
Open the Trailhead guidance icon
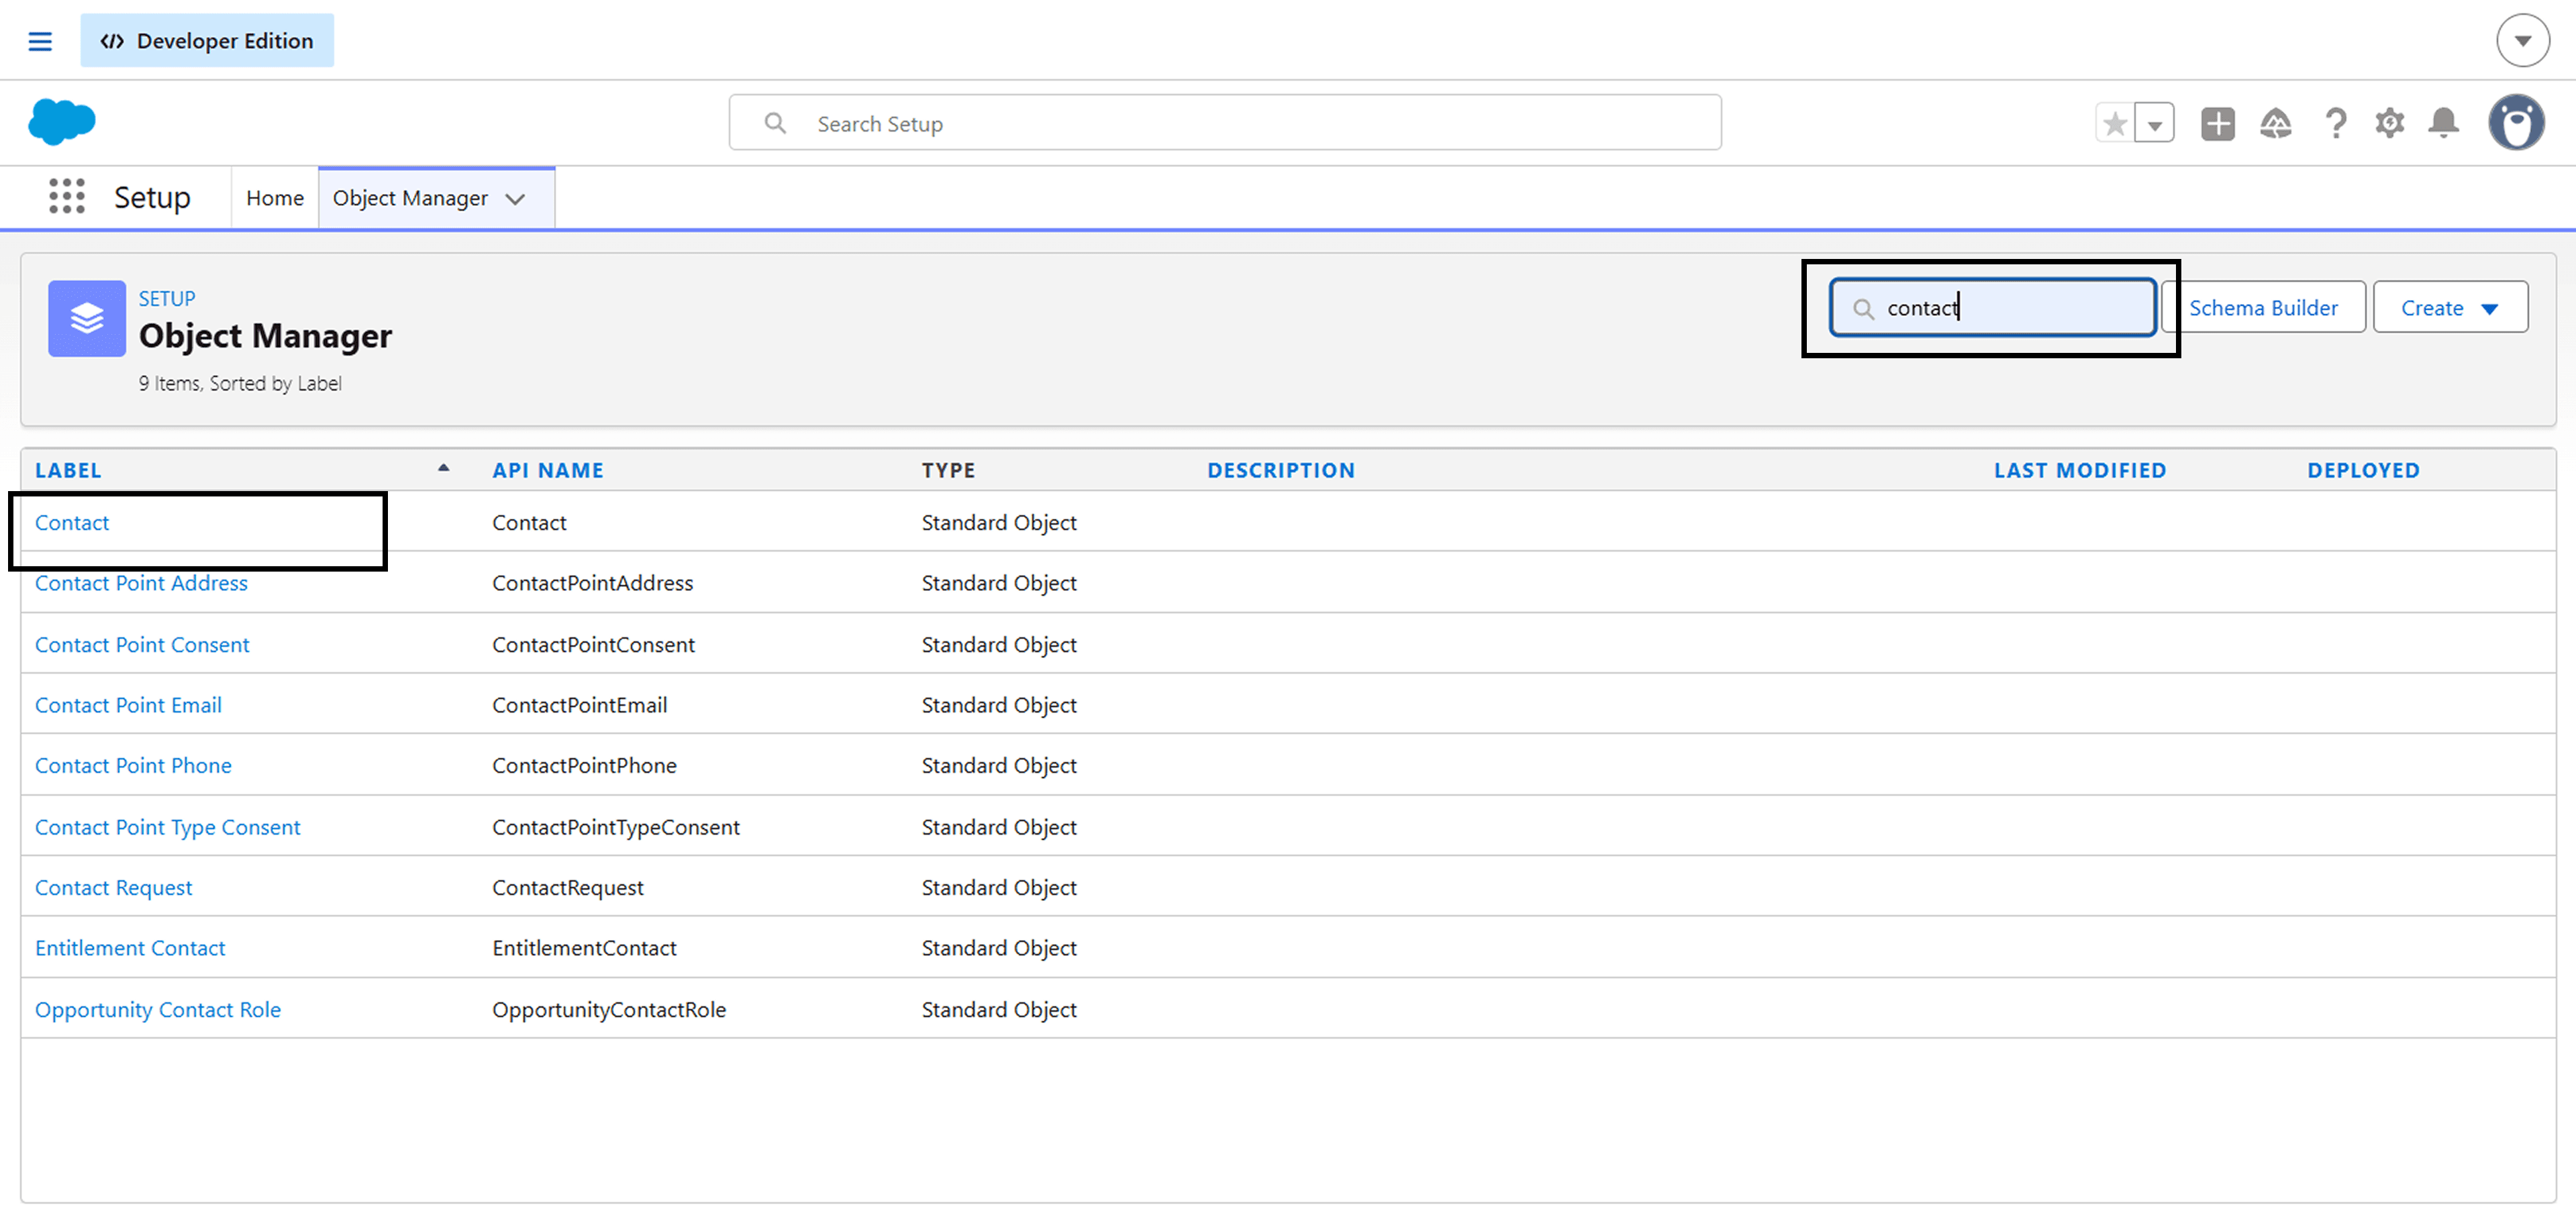coord(2275,124)
